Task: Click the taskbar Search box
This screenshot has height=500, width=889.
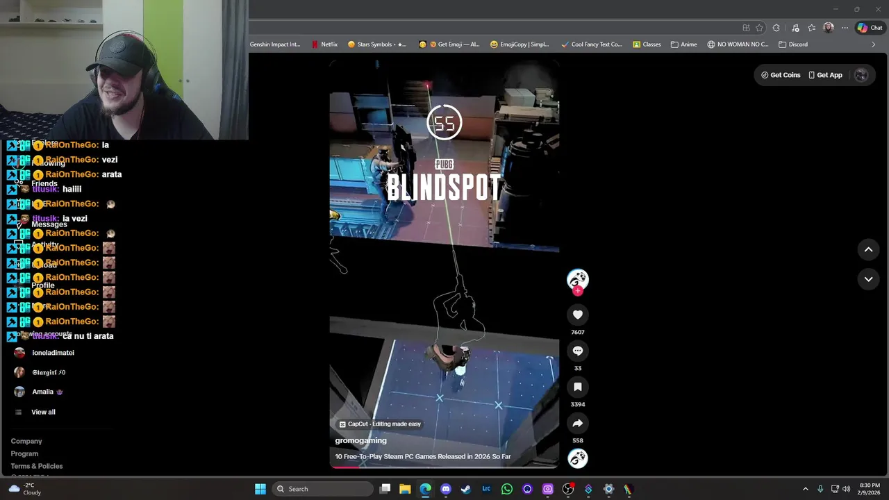Action: click(x=322, y=489)
